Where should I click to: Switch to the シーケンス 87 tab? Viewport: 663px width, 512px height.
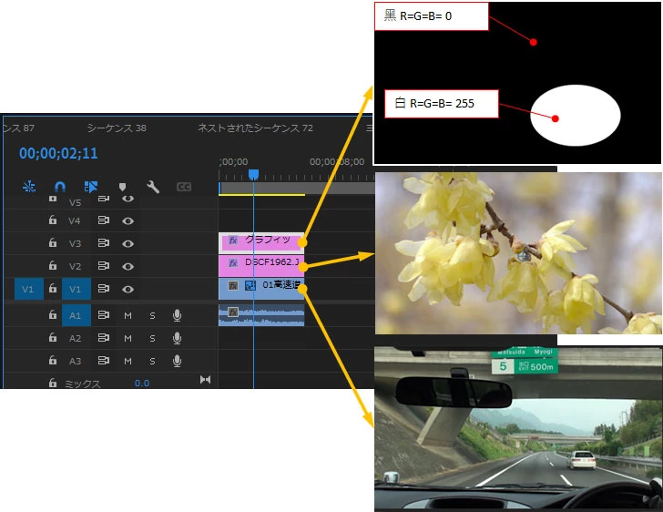tap(18, 128)
